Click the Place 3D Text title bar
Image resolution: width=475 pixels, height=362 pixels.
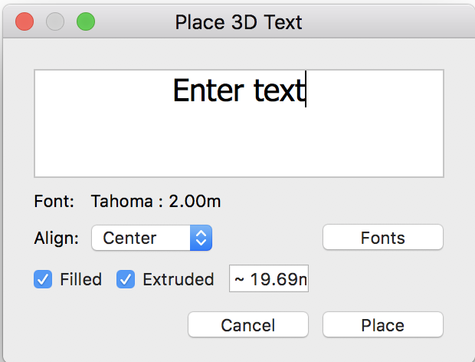pos(238,21)
